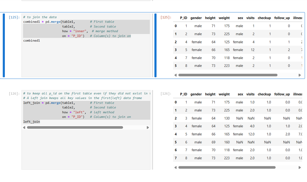307x182 pixels.
Task: Click follow_up value 2 in output 125
Action: 289,50
